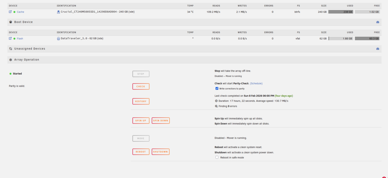Click the paw icon in Boot Device header
Viewport: 388px width, 178px height.
[x=10, y=22]
